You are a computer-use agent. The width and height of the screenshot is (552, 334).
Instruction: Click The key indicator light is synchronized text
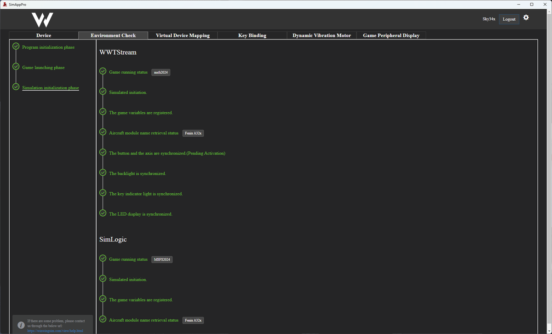pyautogui.click(x=146, y=194)
